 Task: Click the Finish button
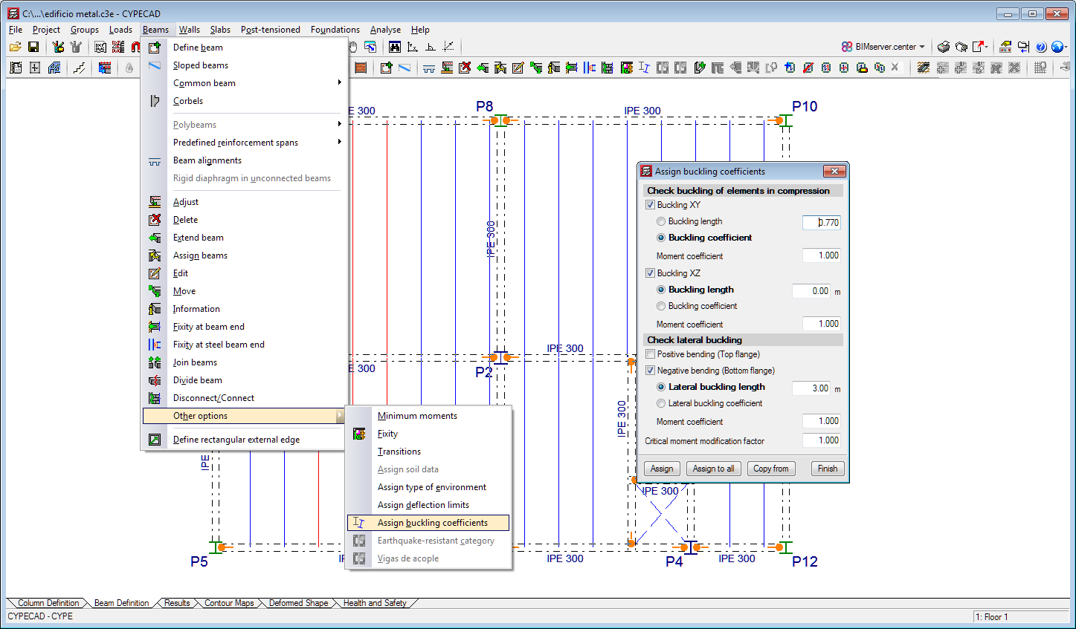click(x=827, y=468)
